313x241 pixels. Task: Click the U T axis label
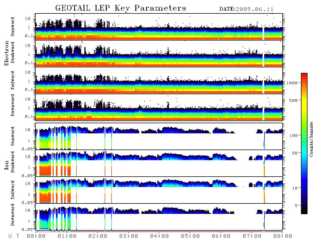(14, 236)
